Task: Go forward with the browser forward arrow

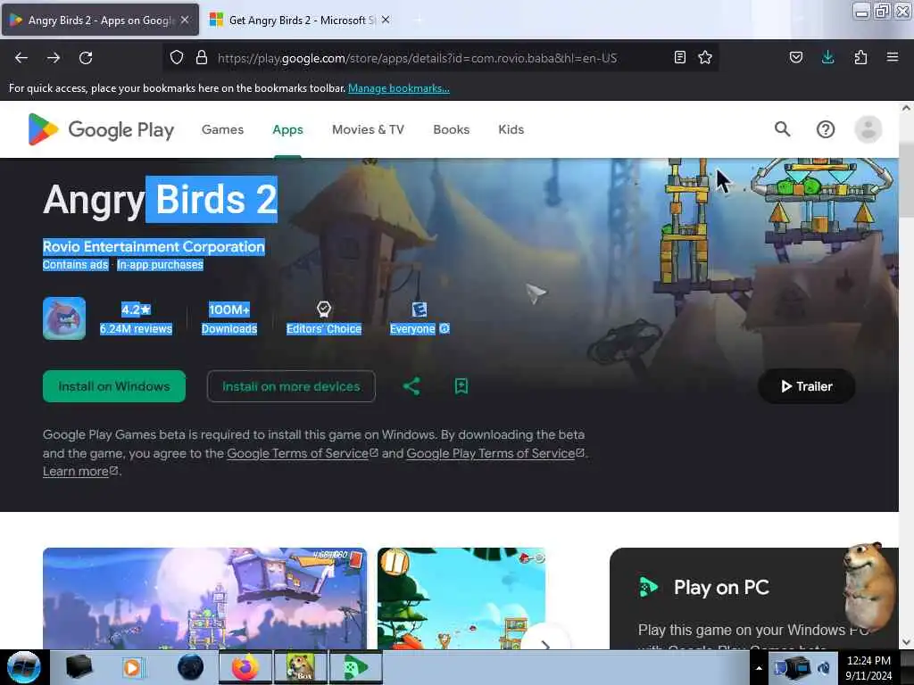Action: 54,58
